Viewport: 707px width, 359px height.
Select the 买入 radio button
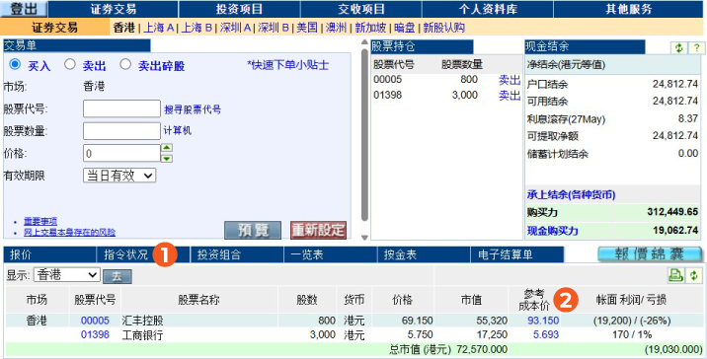click(x=15, y=64)
